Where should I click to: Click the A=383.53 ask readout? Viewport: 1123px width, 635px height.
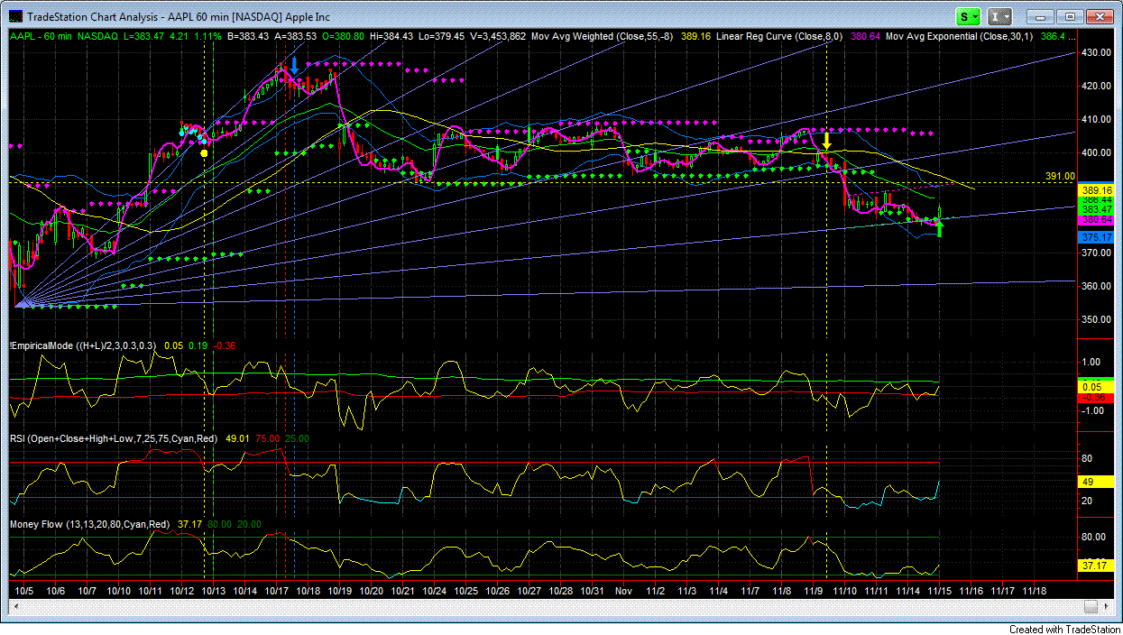pyautogui.click(x=295, y=37)
